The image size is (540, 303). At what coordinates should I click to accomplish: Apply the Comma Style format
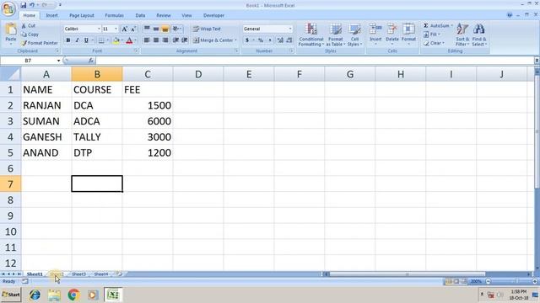tap(270, 40)
